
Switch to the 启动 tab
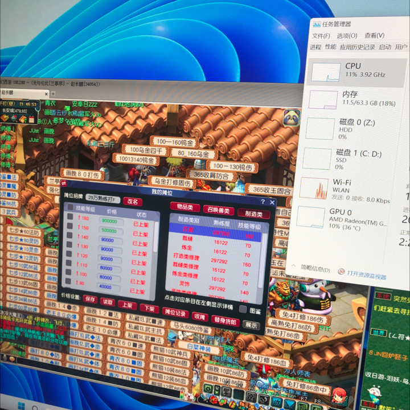tap(385, 47)
